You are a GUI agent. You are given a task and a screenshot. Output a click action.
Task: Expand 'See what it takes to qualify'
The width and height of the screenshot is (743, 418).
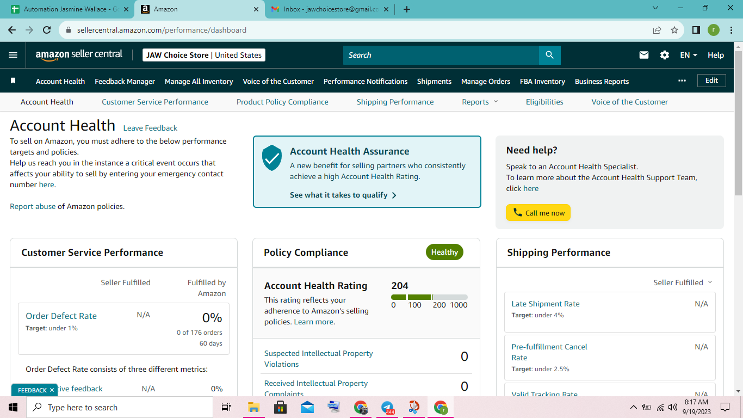click(x=343, y=195)
